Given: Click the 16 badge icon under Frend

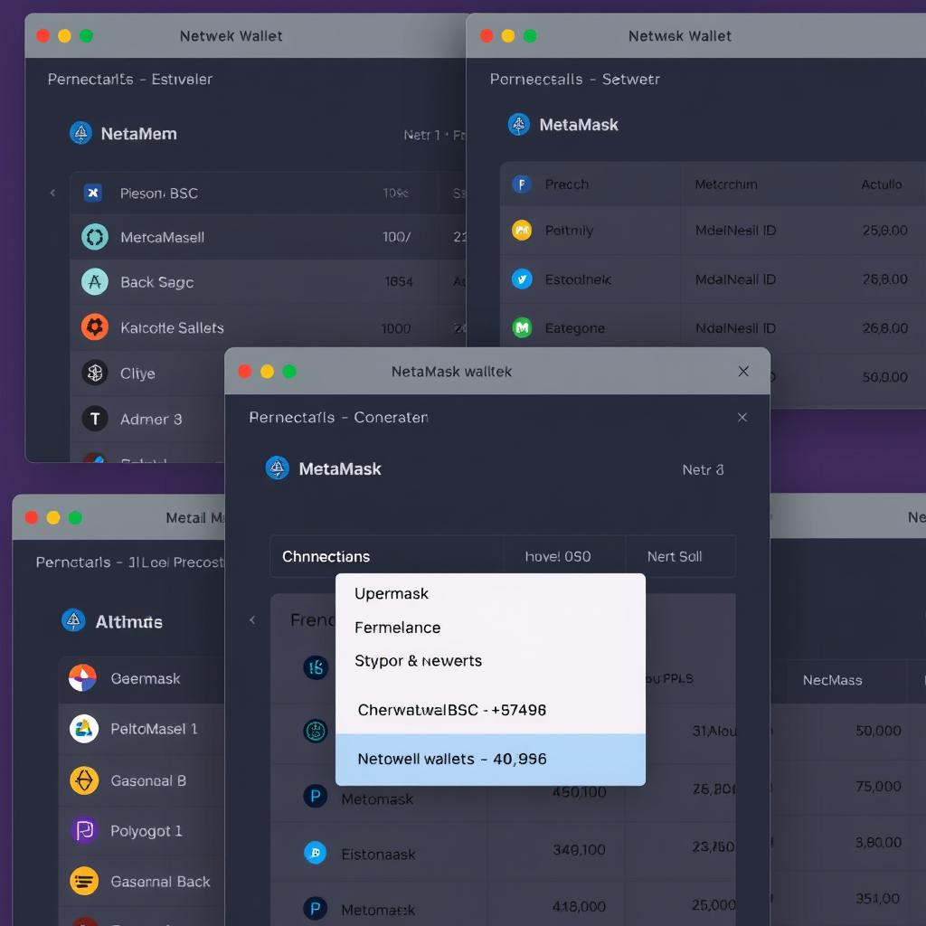Looking at the screenshot, I should [x=316, y=667].
